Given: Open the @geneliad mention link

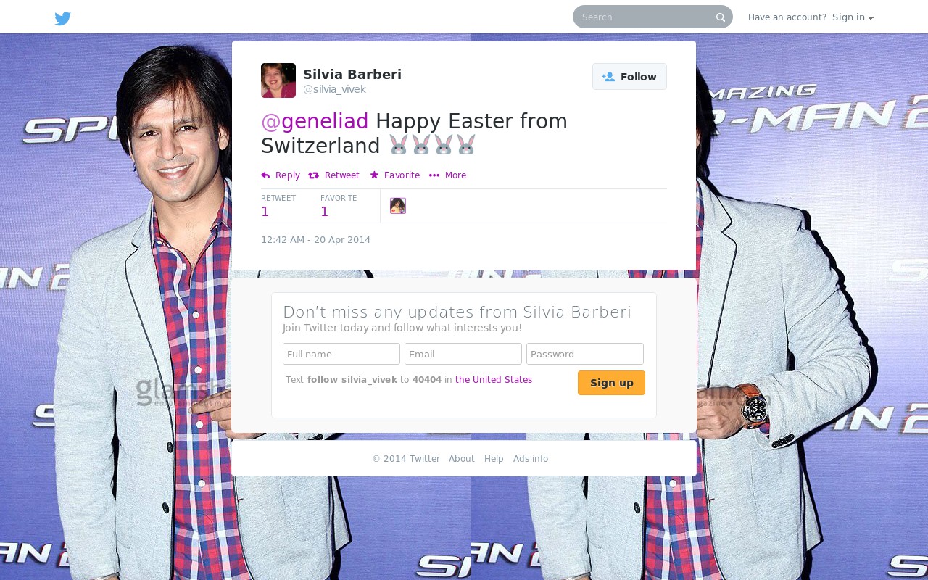Looking at the screenshot, I should click(315, 122).
